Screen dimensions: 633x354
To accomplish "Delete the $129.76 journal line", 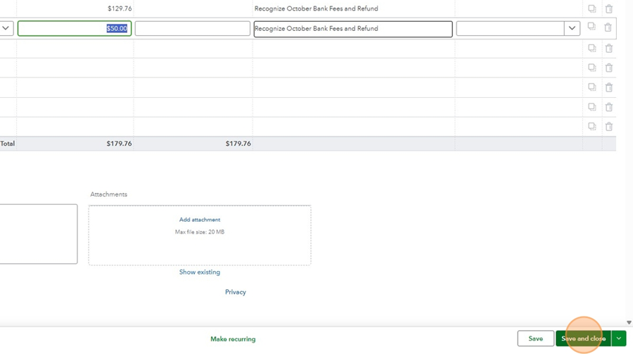I will click(609, 9).
